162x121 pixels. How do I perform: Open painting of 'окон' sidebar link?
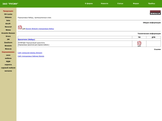point(8,55)
